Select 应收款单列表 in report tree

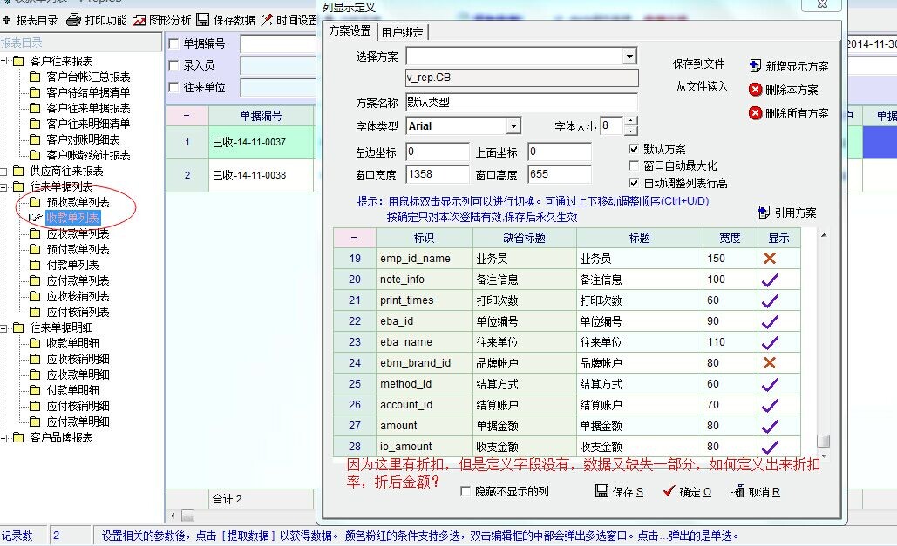(78, 233)
